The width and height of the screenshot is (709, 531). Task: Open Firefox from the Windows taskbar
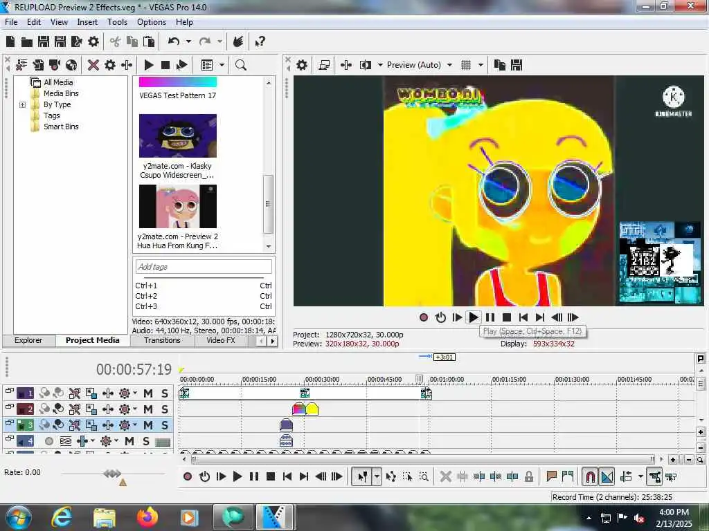(147, 517)
